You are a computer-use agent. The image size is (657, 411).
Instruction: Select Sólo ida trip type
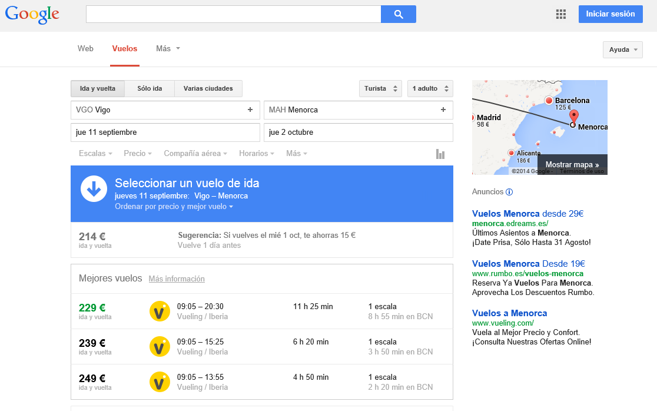[x=150, y=88]
